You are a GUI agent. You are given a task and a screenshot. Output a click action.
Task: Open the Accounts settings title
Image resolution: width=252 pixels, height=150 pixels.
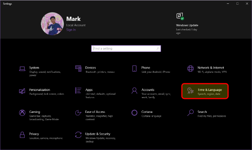pyautogui.click(x=148, y=90)
